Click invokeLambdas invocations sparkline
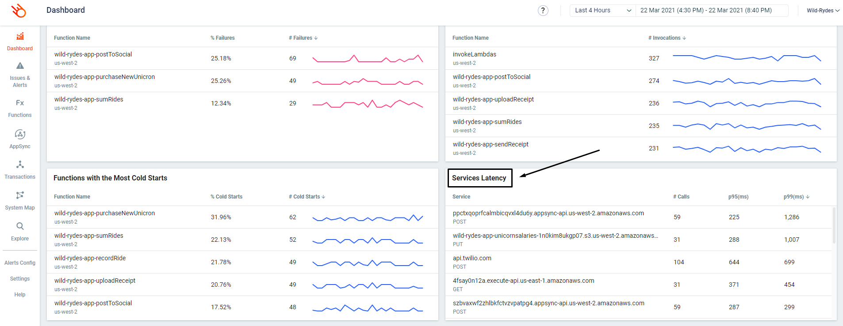Image resolution: width=843 pixels, height=326 pixels. pos(747,58)
